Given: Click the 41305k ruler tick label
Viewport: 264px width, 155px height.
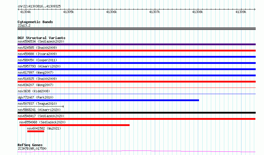Looking at the screenshot, I should point(69,12).
